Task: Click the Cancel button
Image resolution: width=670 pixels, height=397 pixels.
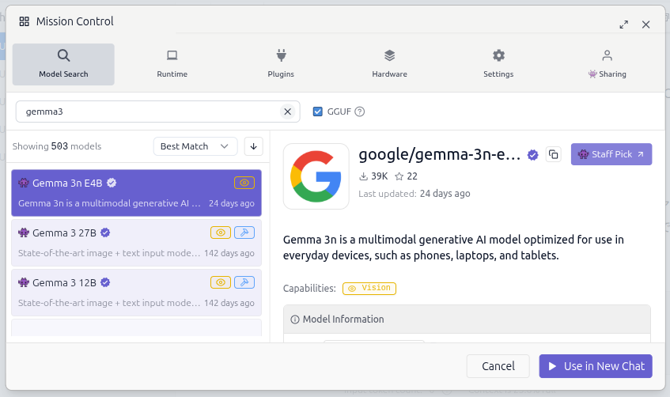Action: pos(498,366)
